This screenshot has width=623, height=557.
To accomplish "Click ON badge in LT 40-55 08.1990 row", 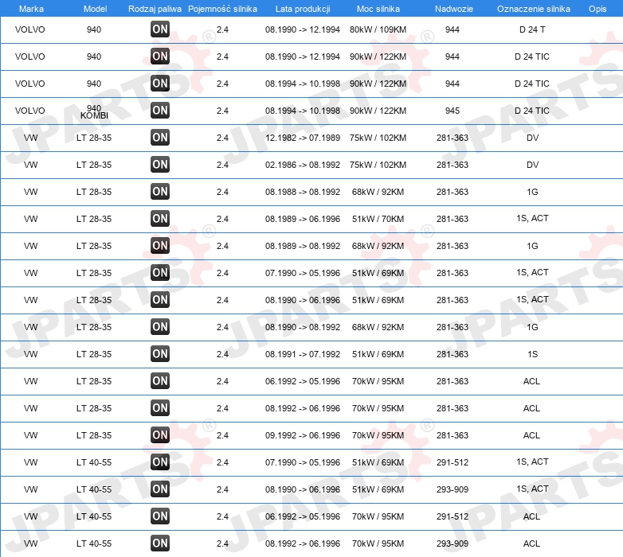I will (160, 489).
